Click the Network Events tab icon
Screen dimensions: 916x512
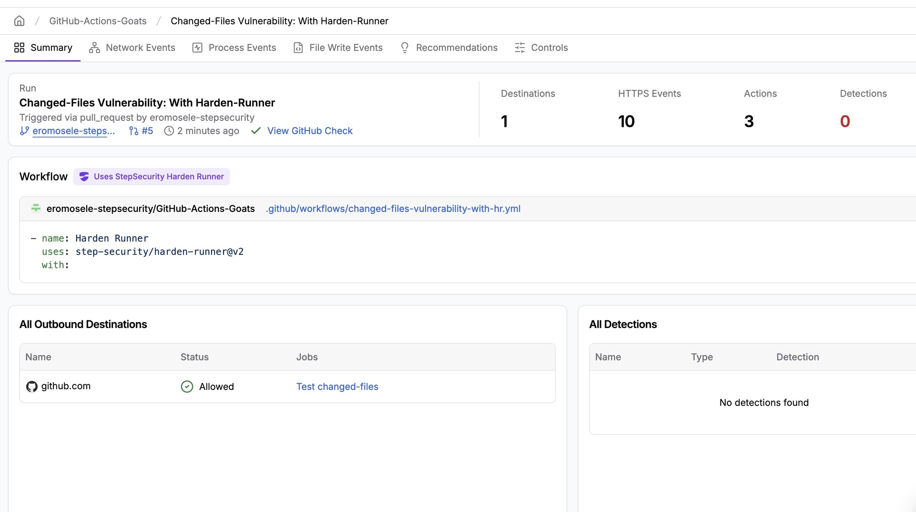94,48
